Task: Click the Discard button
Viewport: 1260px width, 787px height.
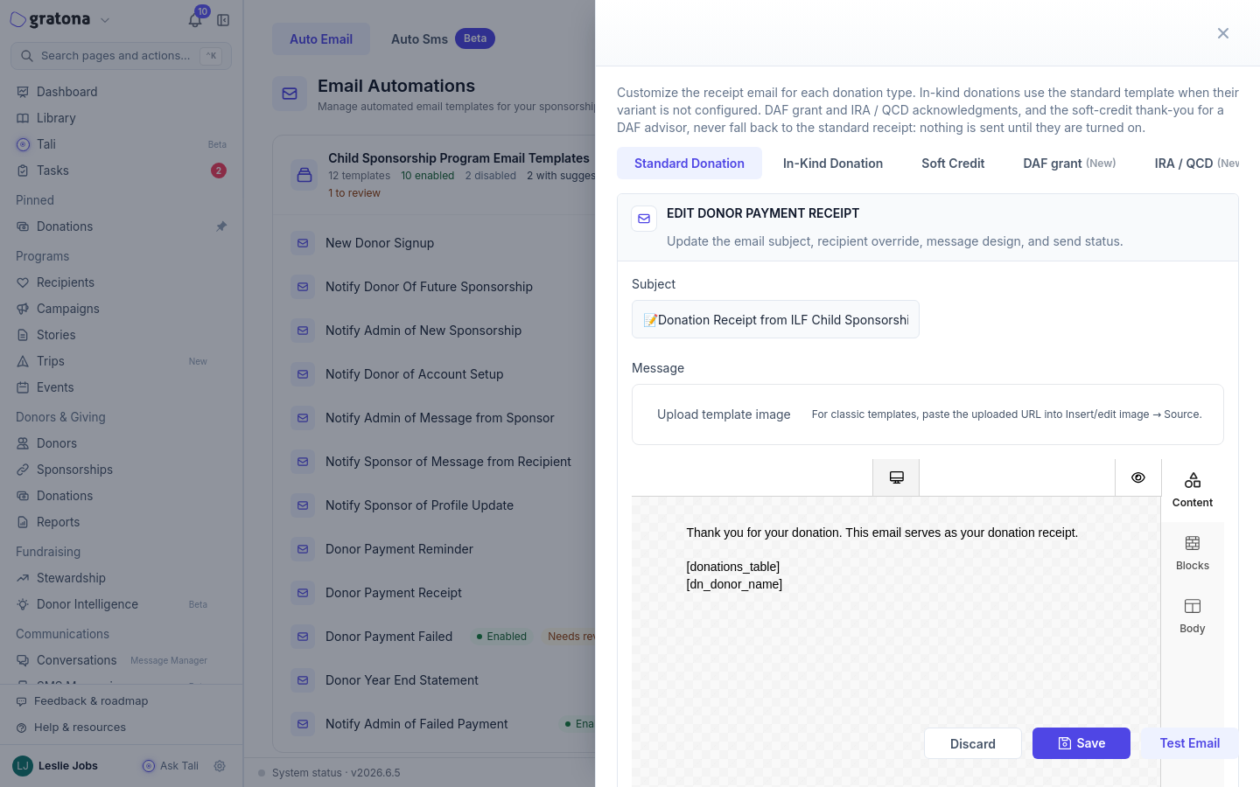Action: click(x=973, y=743)
